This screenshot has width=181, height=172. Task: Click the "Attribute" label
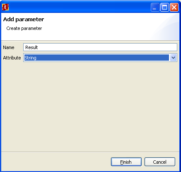pyautogui.click(x=12, y=58)
